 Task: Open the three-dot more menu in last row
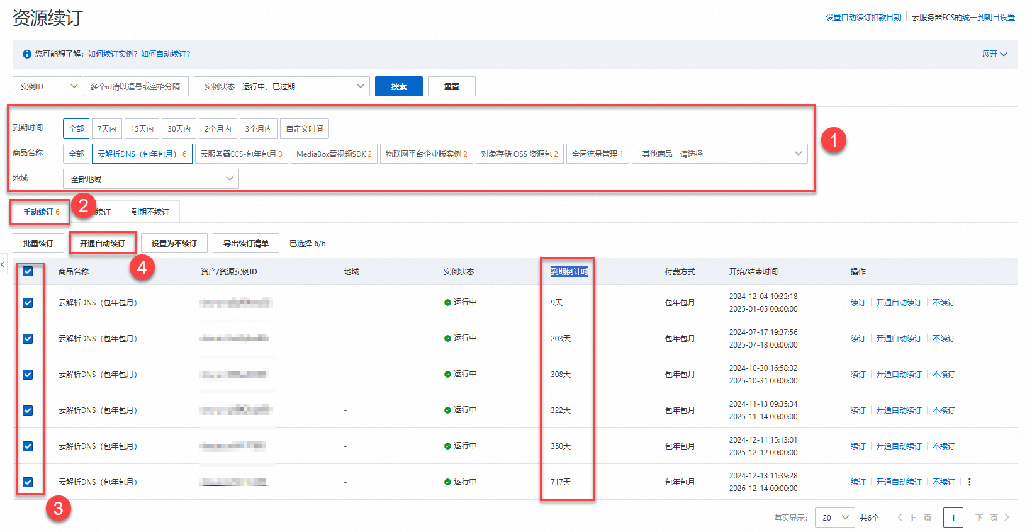pyautogui.click(x=969, y=482)
